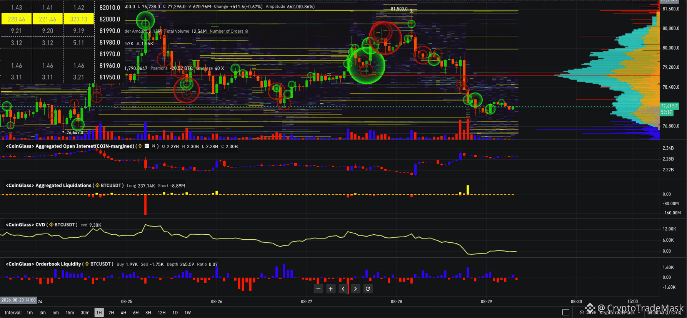Click the OKX icon in Open Interest legend

(153, 146)
